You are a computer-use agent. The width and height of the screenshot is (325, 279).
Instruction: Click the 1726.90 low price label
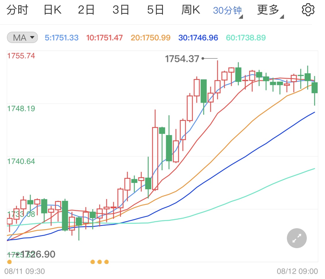click(x=38, y=254)
